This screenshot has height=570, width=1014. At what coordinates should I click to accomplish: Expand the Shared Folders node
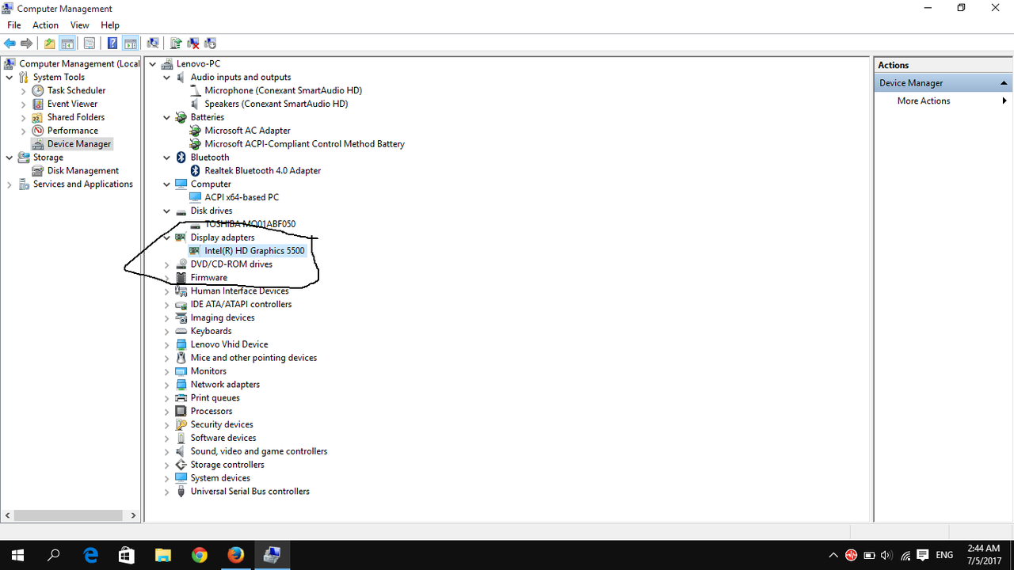coord(24,118)
